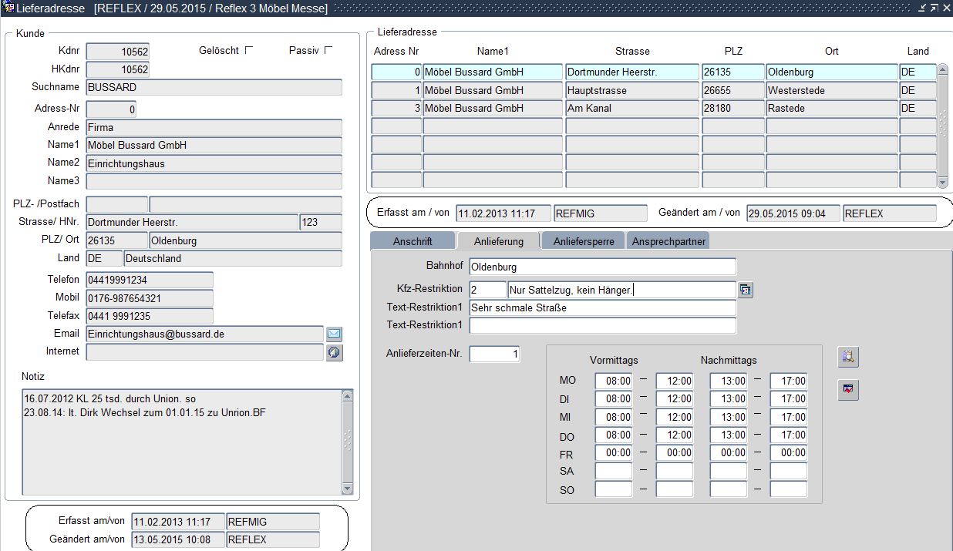Click the Lieferadresse window icon in title bar
Screen dimensions: 953x551
coord(8,8)
